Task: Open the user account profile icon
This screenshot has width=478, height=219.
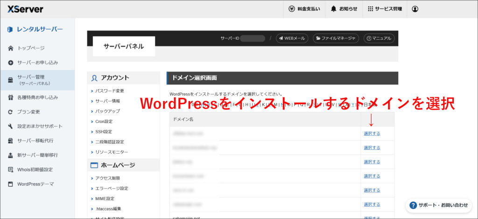Action: (x=415, y=9)
